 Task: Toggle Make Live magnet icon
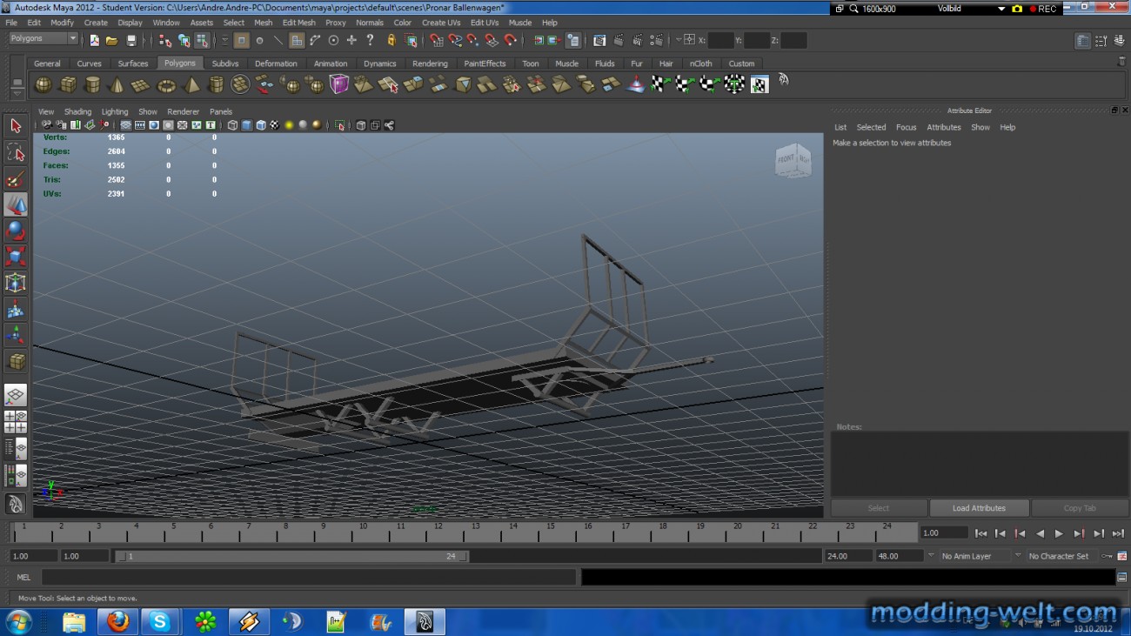click(511, 40)
